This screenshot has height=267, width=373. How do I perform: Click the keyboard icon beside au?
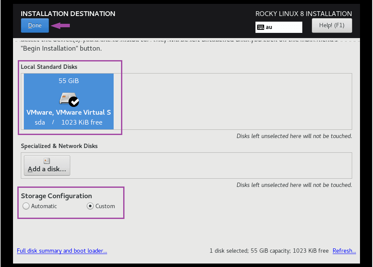click(x=261, y=27)
